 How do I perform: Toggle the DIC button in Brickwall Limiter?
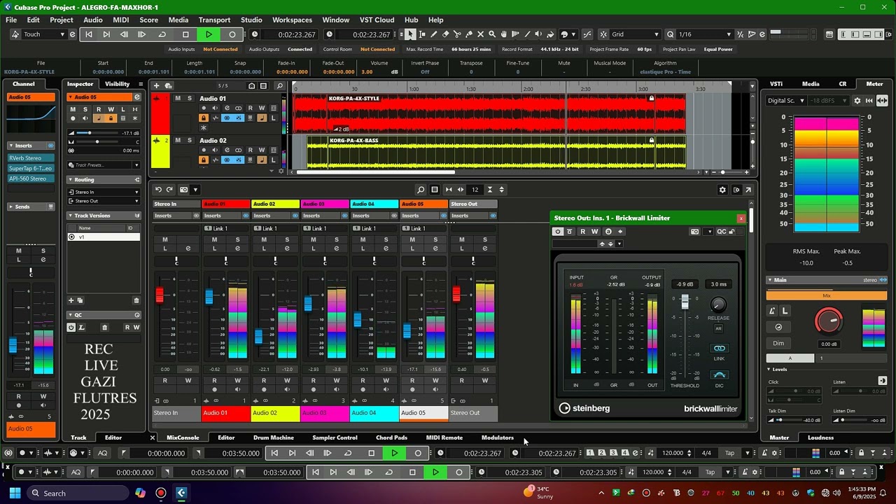point(719,375)
